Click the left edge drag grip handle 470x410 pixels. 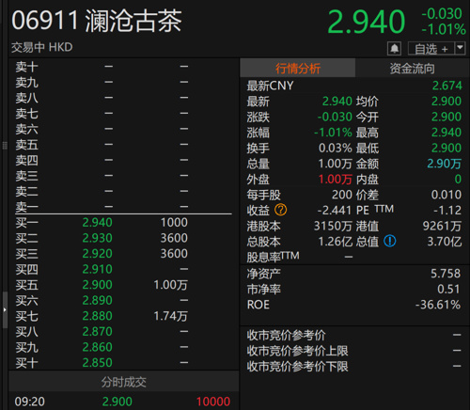point(5,145)
